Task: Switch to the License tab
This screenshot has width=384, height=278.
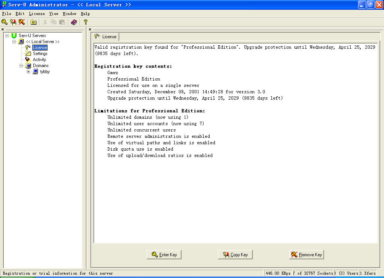Action: pos(105,37)
